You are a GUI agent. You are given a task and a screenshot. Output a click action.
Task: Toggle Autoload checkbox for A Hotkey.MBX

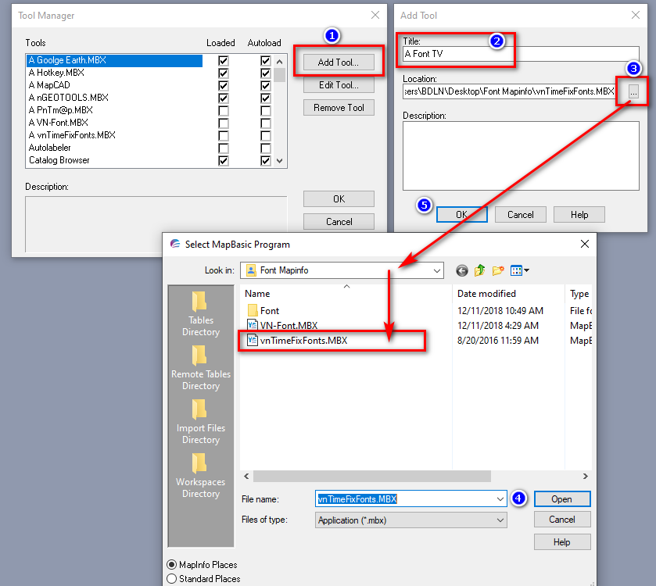265,73
